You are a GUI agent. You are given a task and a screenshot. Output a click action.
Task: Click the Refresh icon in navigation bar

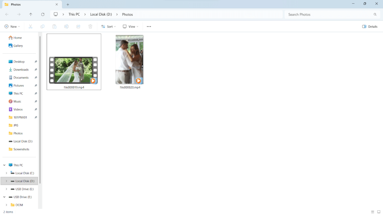(43, 15)
